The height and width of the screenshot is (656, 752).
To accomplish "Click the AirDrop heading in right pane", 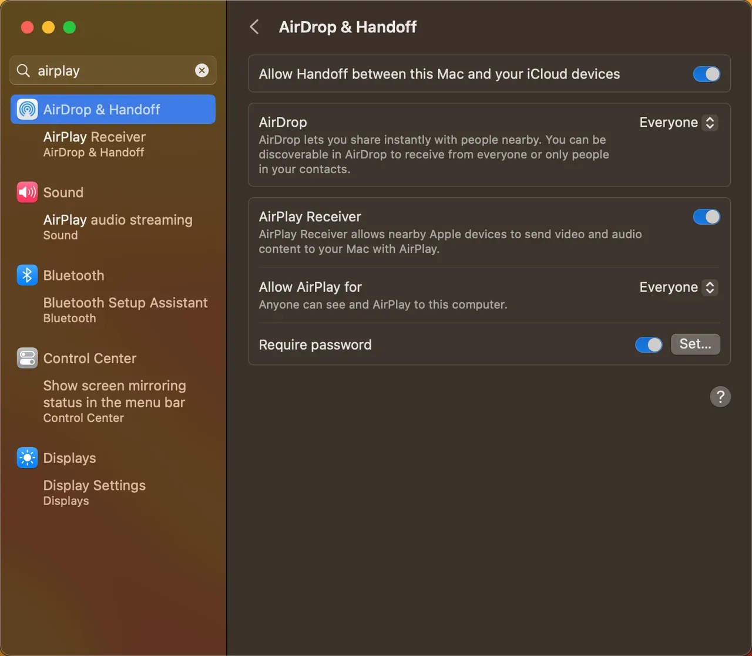I will 283,122.
